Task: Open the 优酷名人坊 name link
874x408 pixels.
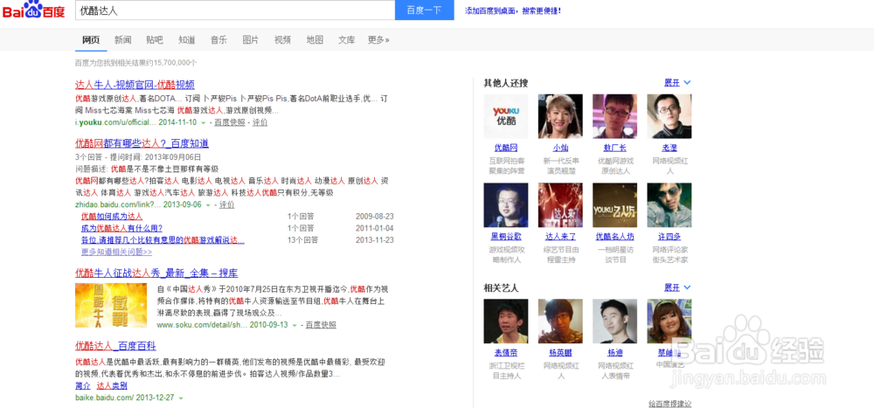Action: (x=614, y=237)
